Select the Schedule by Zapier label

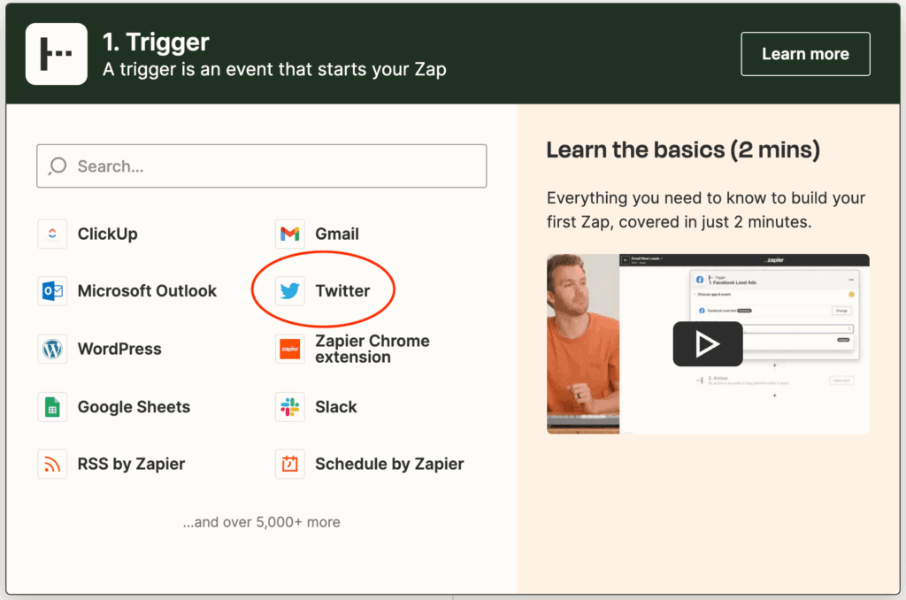click(389, 464)
